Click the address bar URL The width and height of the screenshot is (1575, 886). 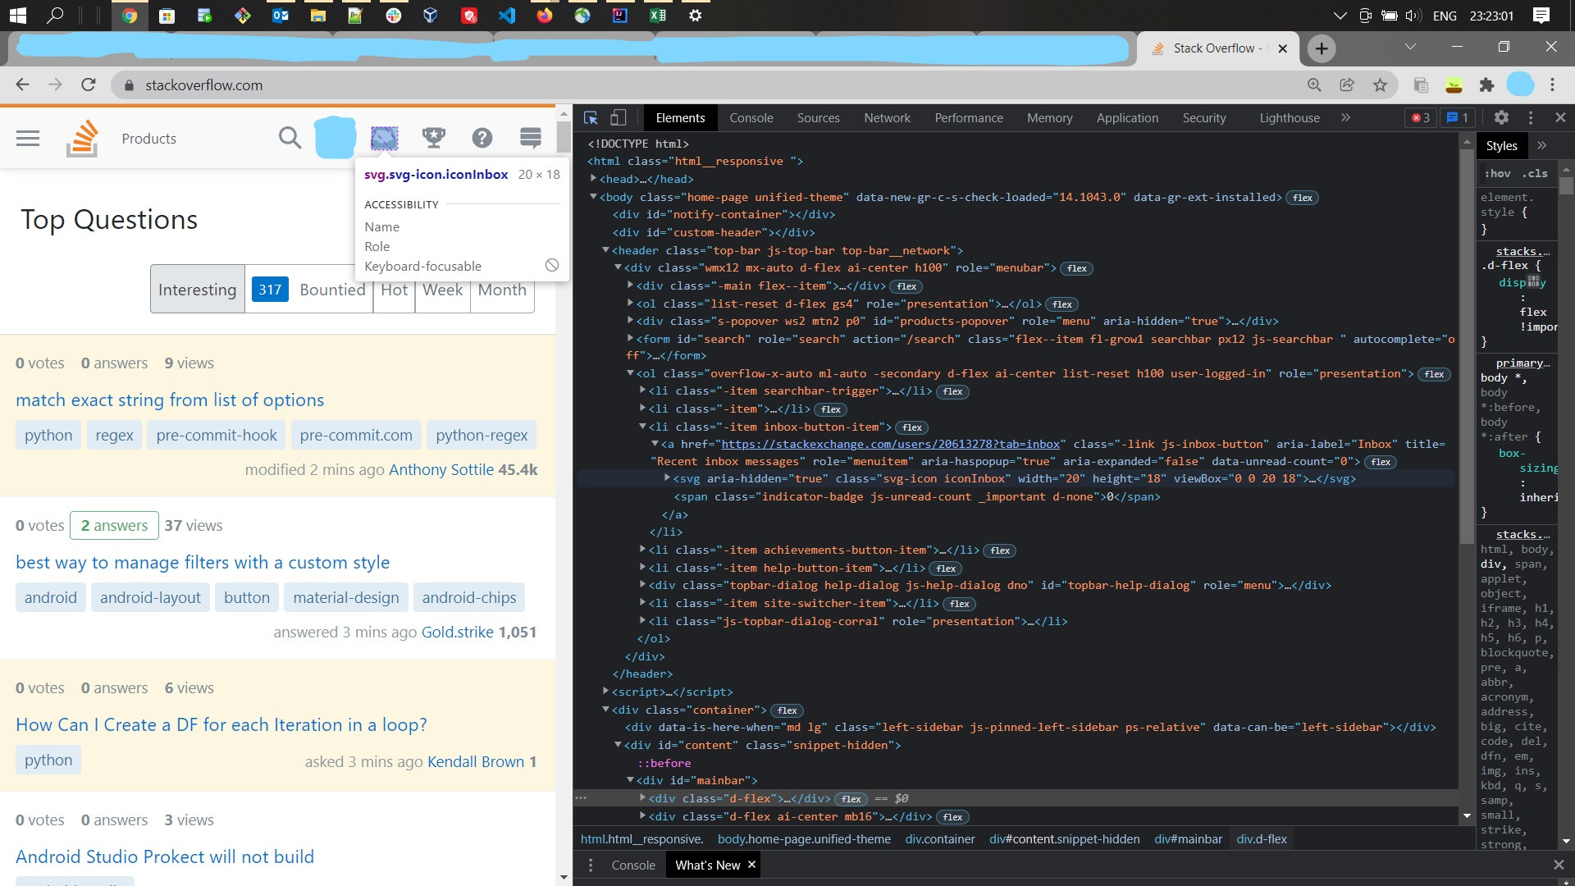204,84
